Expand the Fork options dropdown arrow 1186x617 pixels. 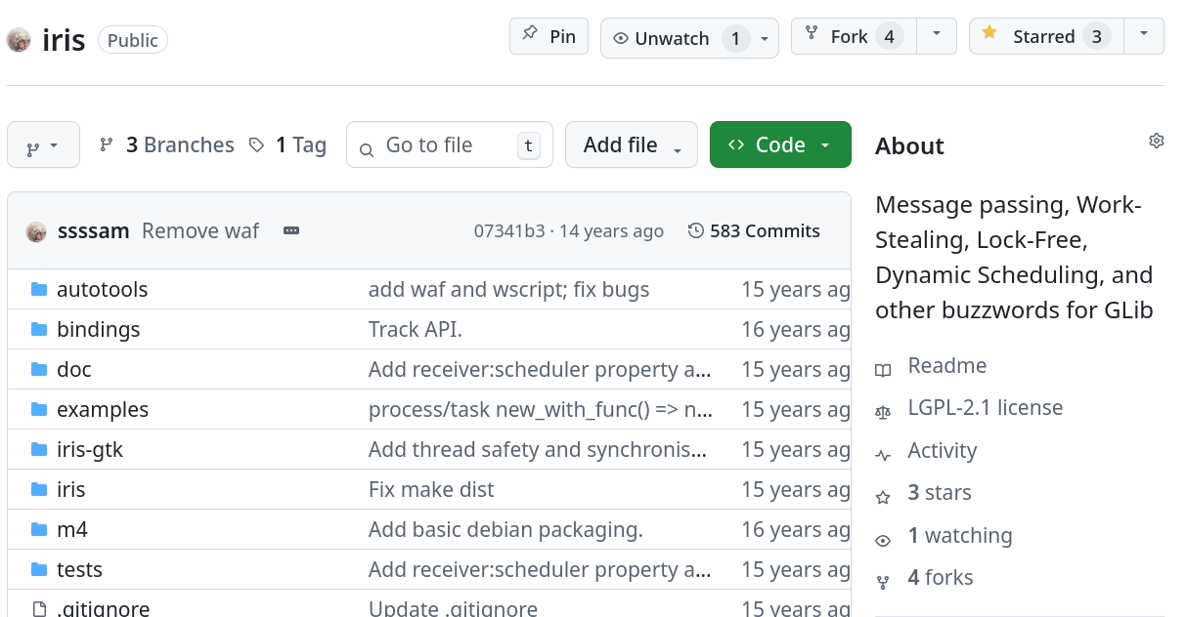click(937, 36)
